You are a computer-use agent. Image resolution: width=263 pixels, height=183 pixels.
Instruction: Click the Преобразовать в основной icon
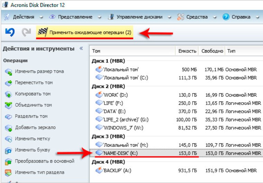8,162
